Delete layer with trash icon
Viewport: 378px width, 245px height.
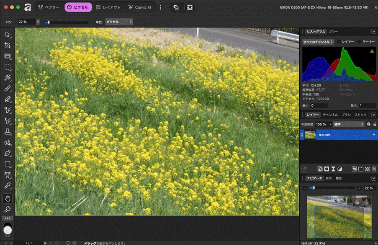374,169
